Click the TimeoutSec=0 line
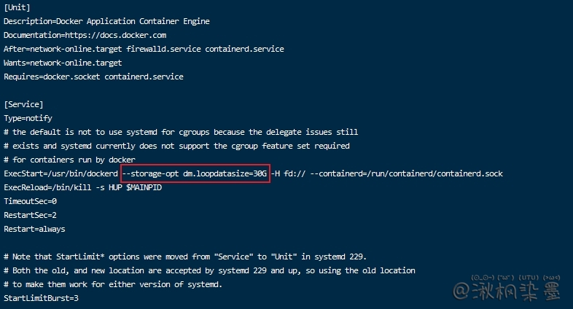Image resolution: width=573 pixels, height=309 pixels. tap(31, 201)
